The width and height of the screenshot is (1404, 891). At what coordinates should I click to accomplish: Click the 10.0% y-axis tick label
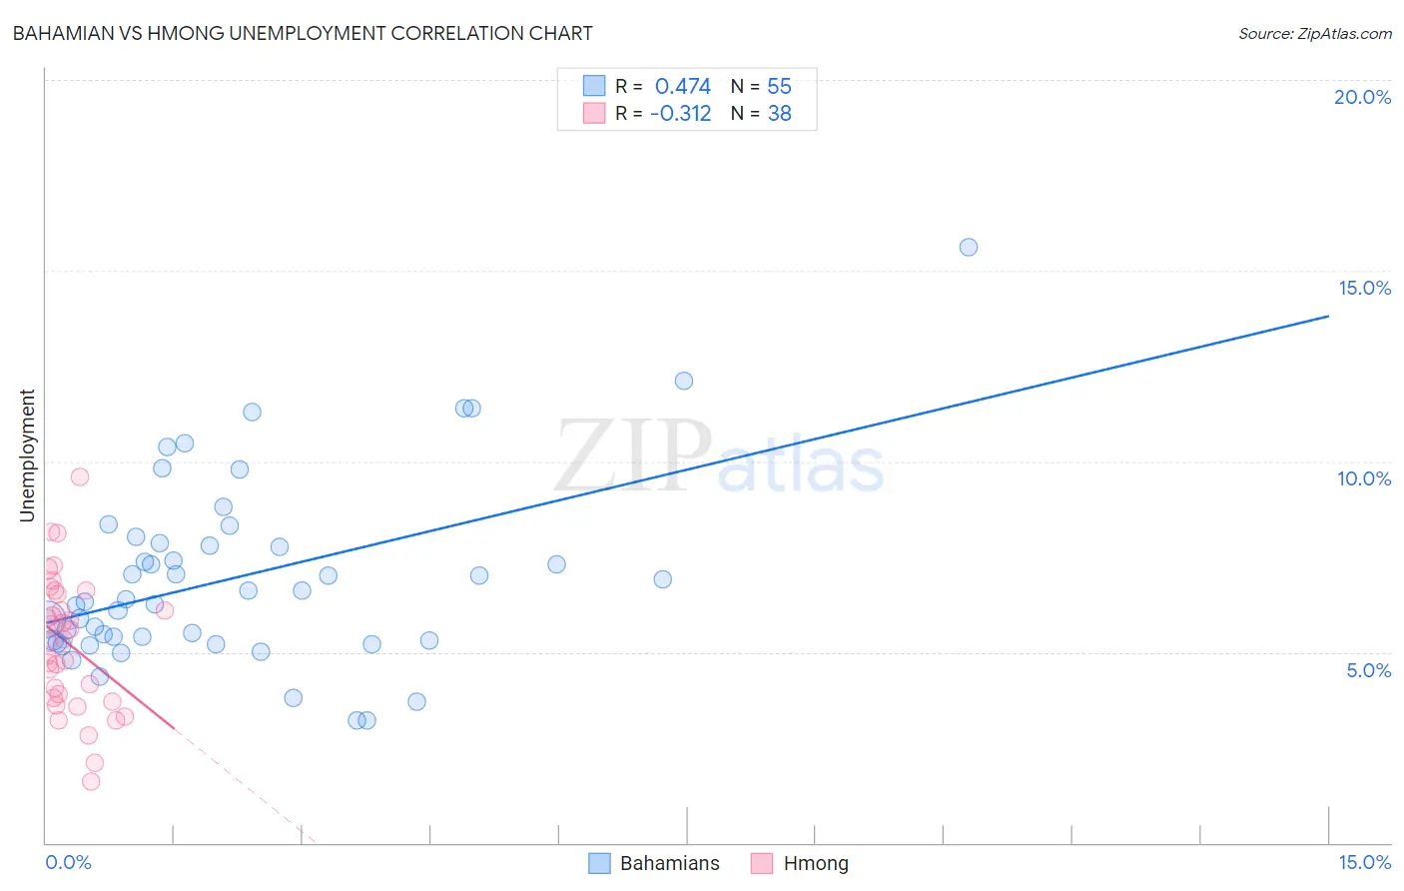[x=1364, y=478]
